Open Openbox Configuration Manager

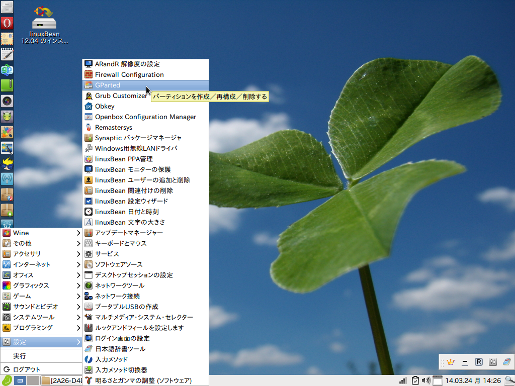(x=145, y=117)
